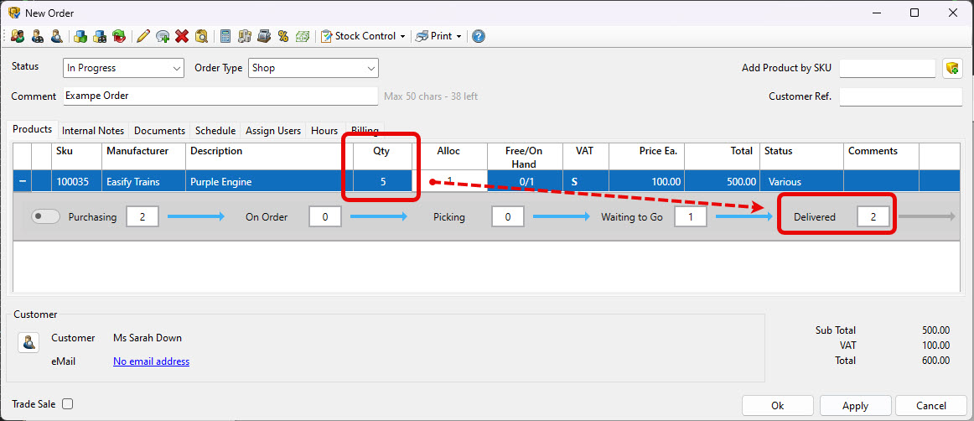
Task: Open the Status dropdown showing In Progress
Action: 123,68
